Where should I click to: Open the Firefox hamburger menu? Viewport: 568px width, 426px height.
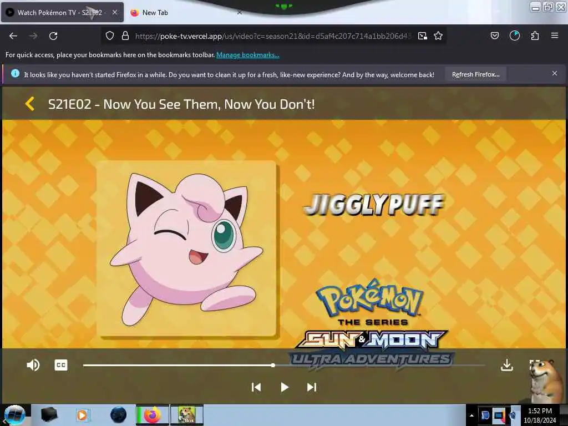click(555, 35)
